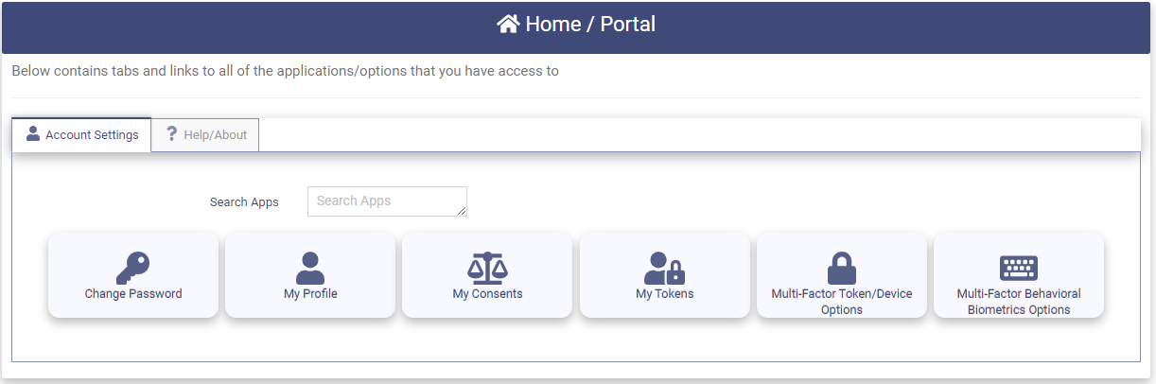The width and height of the screenshot is (1156, 384).
Task: Select the My Consents label
Action: click(x=487, y=294)
